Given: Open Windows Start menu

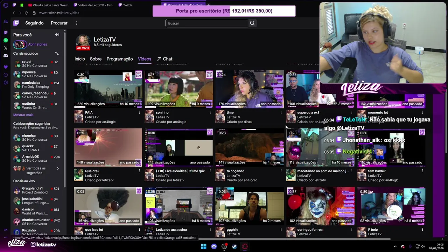Looking at the screenshot, I should click(203, 246).
